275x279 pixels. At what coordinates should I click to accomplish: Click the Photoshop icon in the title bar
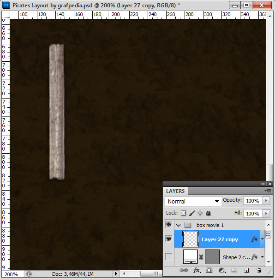pos(6,5)
